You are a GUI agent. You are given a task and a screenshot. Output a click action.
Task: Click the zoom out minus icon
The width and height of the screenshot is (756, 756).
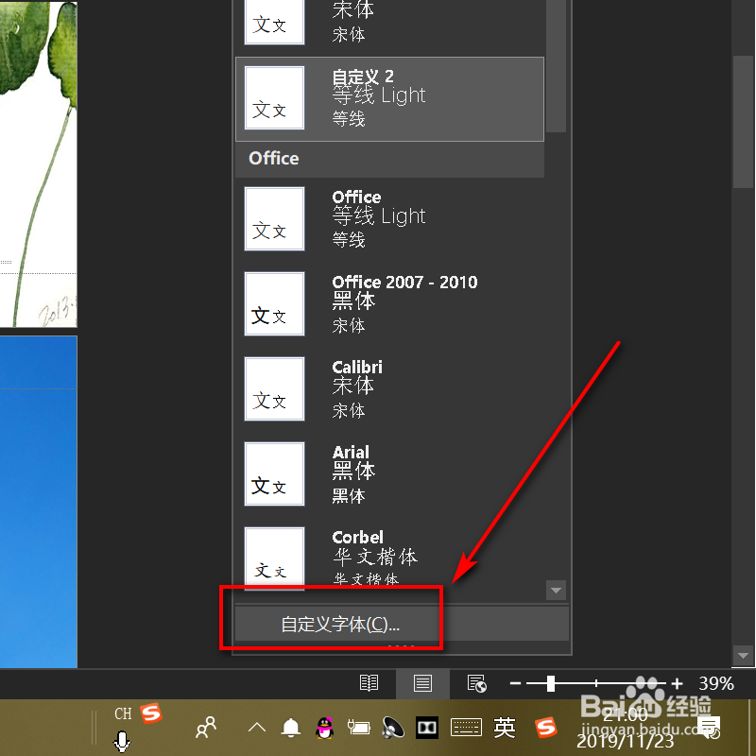(x=516, y=683)
